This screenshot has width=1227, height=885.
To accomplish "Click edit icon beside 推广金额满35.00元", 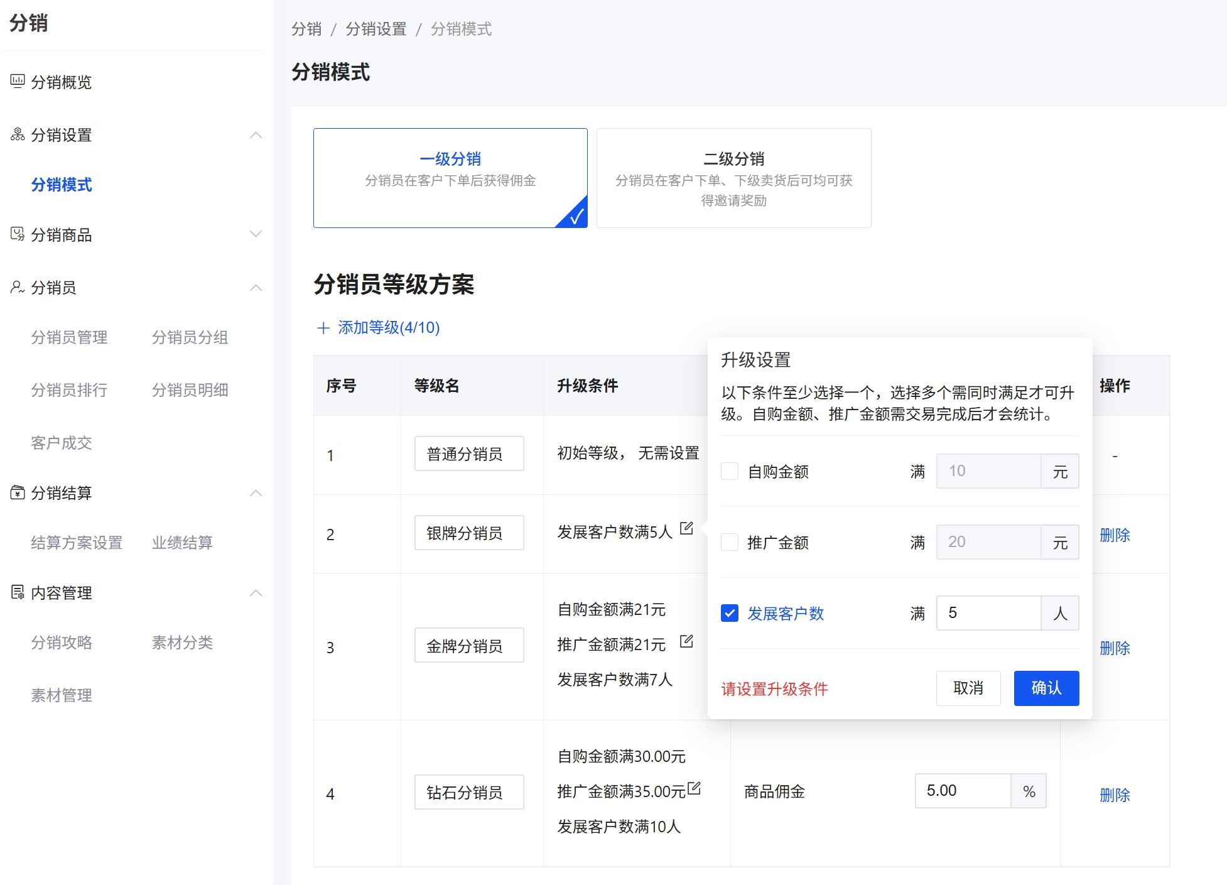I will tap(693, 787).
